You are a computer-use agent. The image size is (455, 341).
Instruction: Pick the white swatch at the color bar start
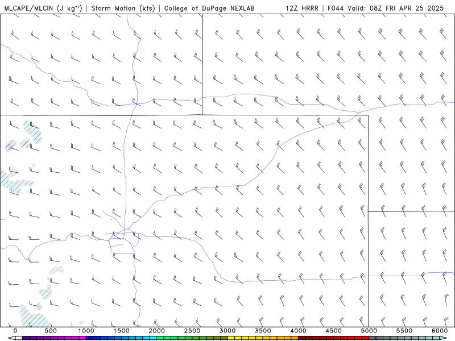point(19,338)
